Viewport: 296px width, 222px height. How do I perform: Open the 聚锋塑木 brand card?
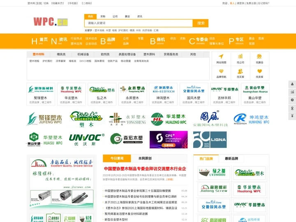41,94
